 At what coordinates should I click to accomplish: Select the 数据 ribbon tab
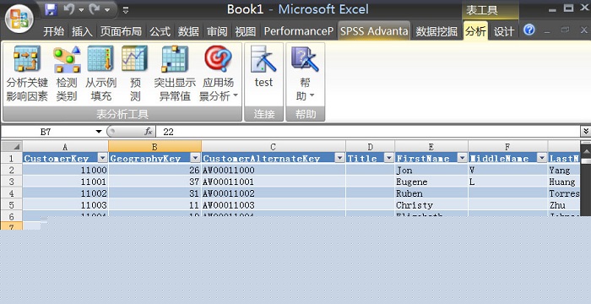pyautogui.click(x=188, y=31)
